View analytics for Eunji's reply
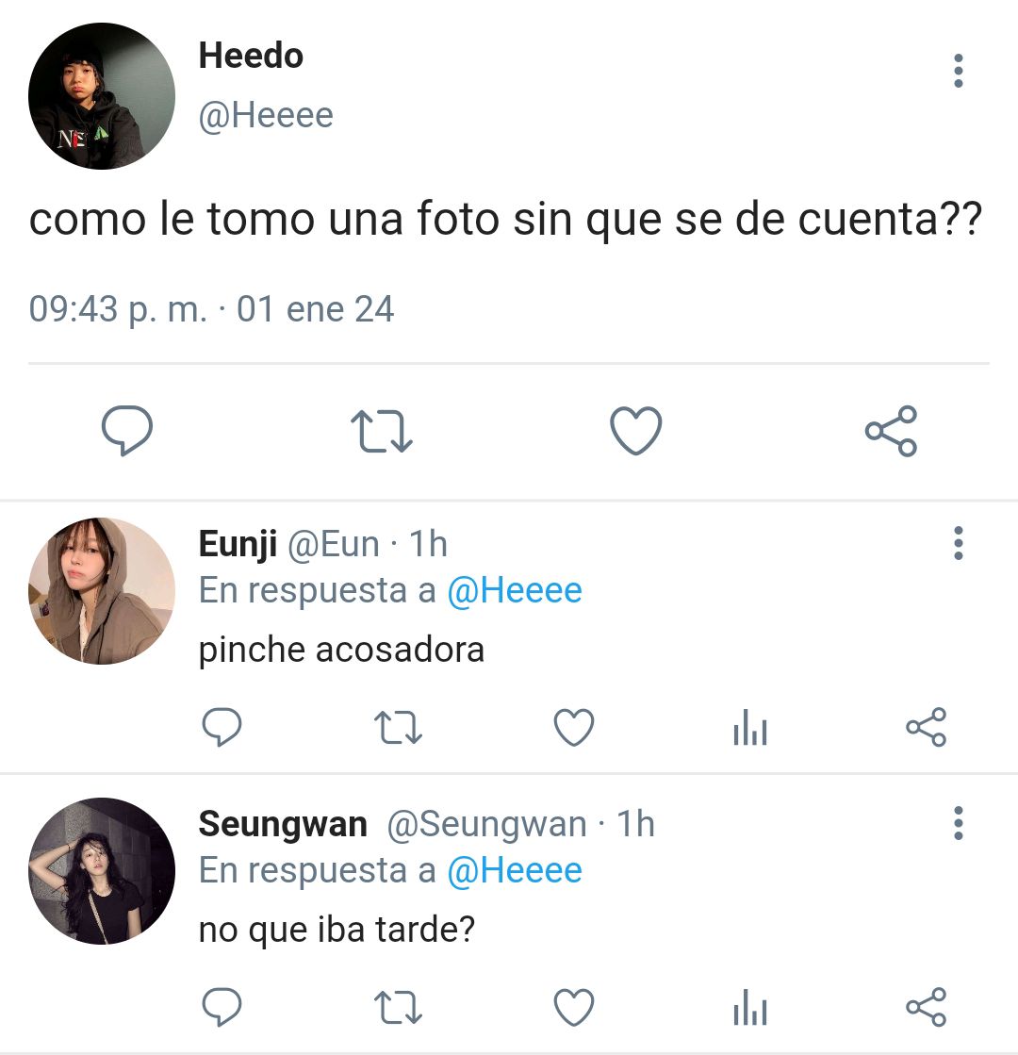 (750, 727)
